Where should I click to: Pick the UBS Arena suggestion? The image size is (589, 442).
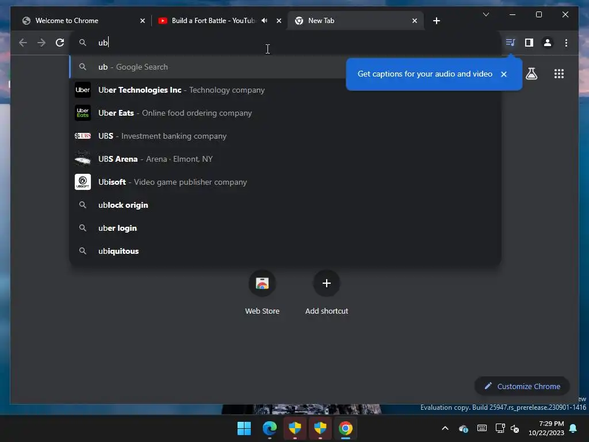pyautogui.click(x=285, y=159)
